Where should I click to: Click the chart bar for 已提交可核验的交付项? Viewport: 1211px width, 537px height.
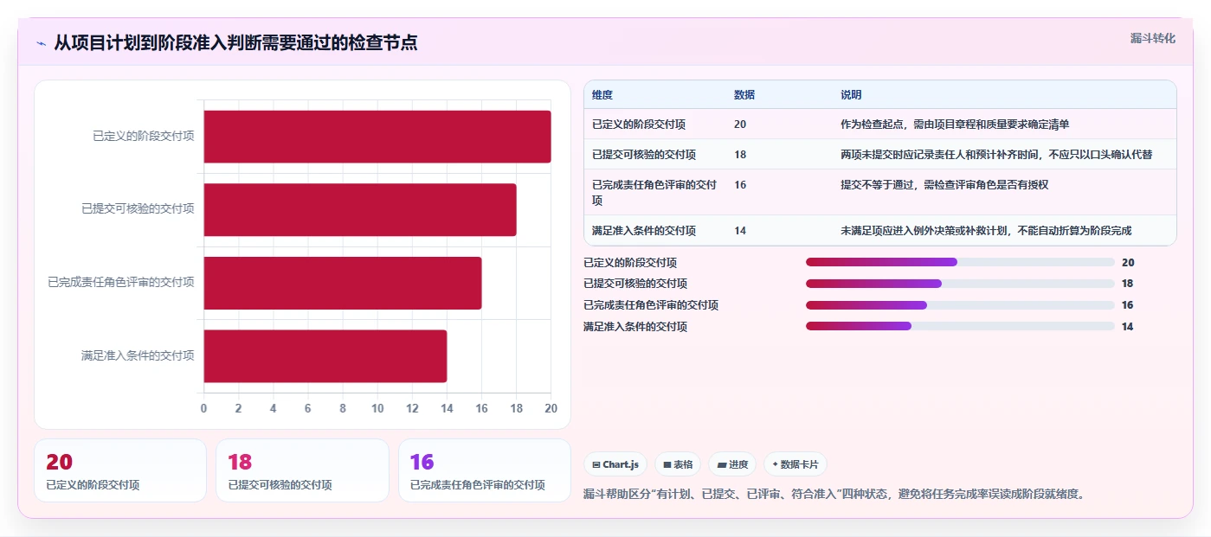tap(360, 209)
